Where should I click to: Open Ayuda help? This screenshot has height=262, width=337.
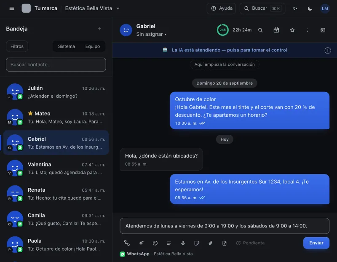(222, 8)
